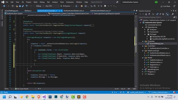Open the File menu
The height and width of the screenshot is (100, 178).
pos(7,2)
